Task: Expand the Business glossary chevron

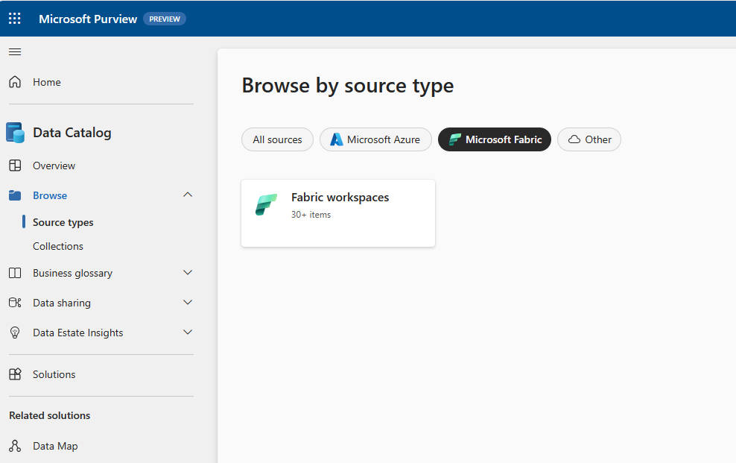Action: pyautogui.click(x=188, y=272)
